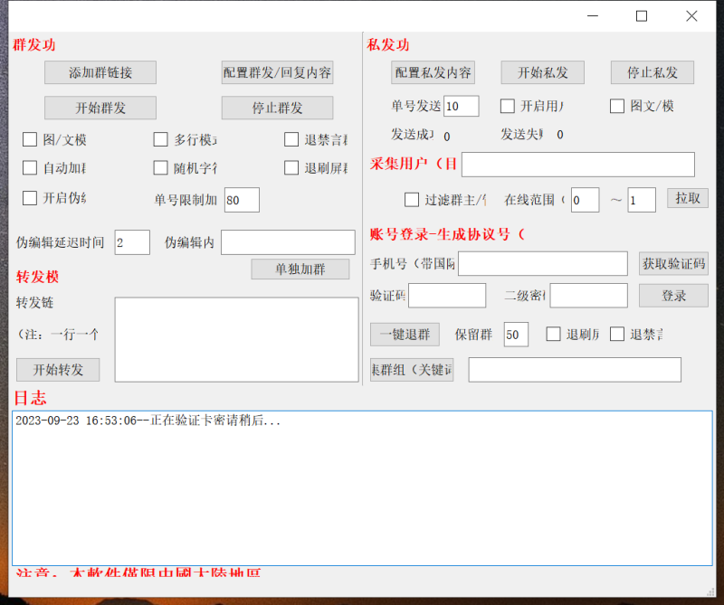Click 停止私发 to stop private sending
Screen dimensions: 724x605
pos(653,72)
